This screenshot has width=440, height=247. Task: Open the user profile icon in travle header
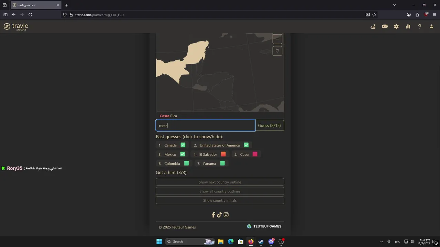(x=431, y=26)
